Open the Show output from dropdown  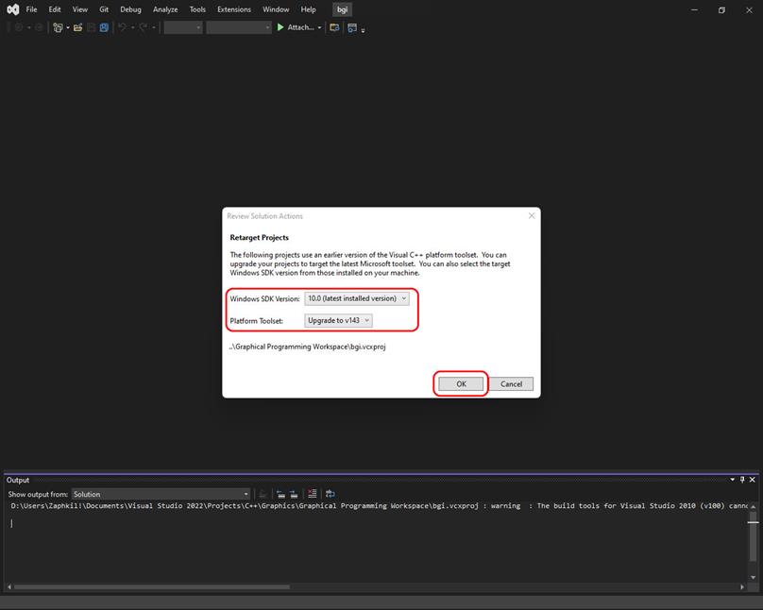tap(161, 494)
